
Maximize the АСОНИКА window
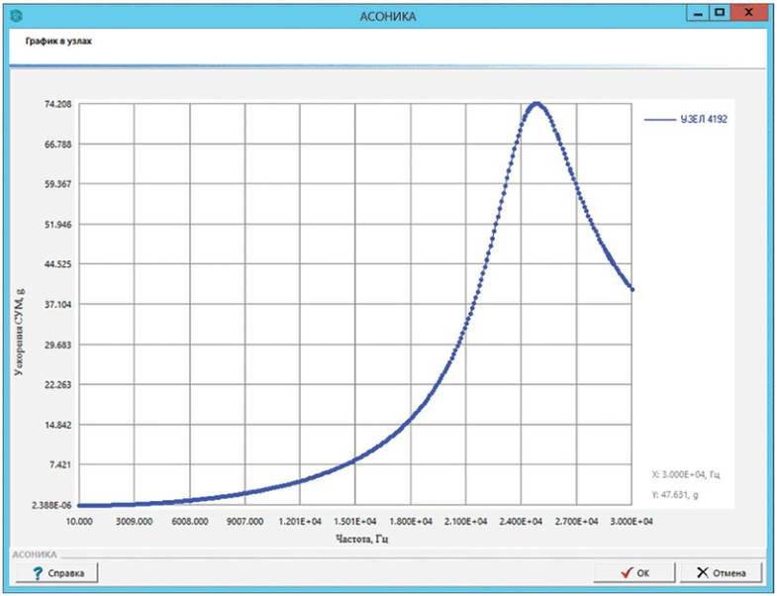pyautogui.click(x=720, y=14)
